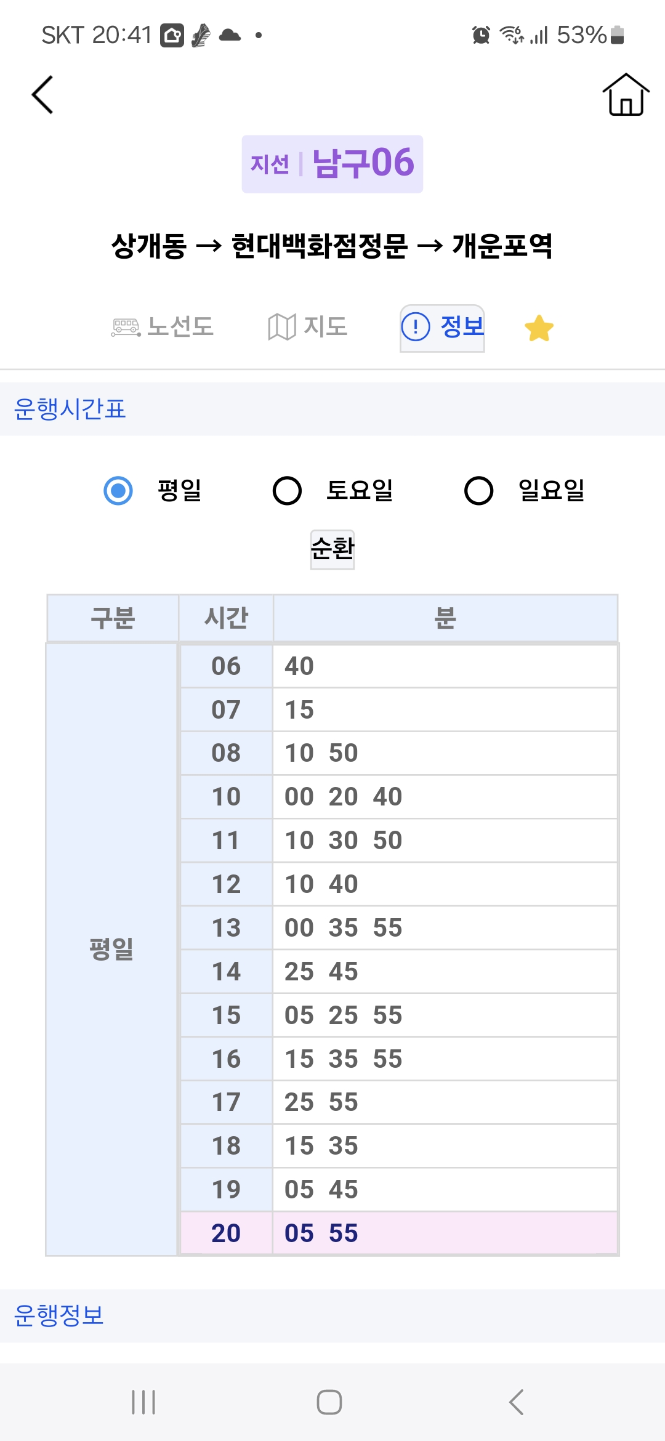This screenshot has width=665, height=1441.
Task: Select the 일요일 Sunday radio button
Action: click(478, 491)
